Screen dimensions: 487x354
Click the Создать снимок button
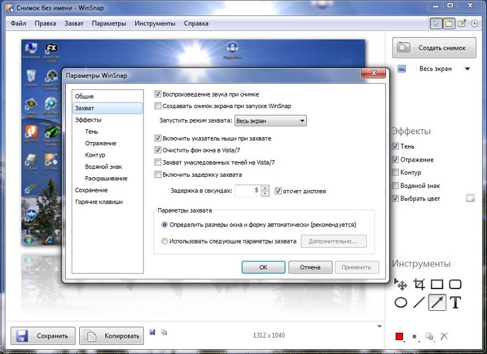[434, 48]
